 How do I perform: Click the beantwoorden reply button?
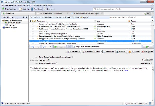tap(73, 52)
